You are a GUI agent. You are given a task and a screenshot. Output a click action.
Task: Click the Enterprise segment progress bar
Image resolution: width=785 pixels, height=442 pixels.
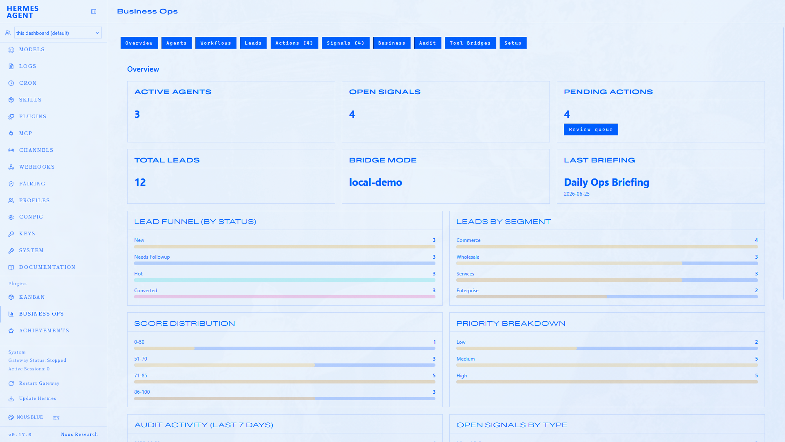pos(607,297)
